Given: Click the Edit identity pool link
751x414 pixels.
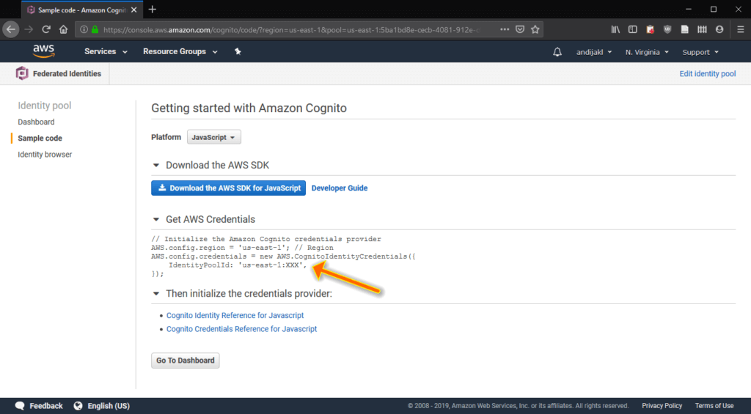Looking at the screenshot, I should pyautogui.click(x=708, y=74).
